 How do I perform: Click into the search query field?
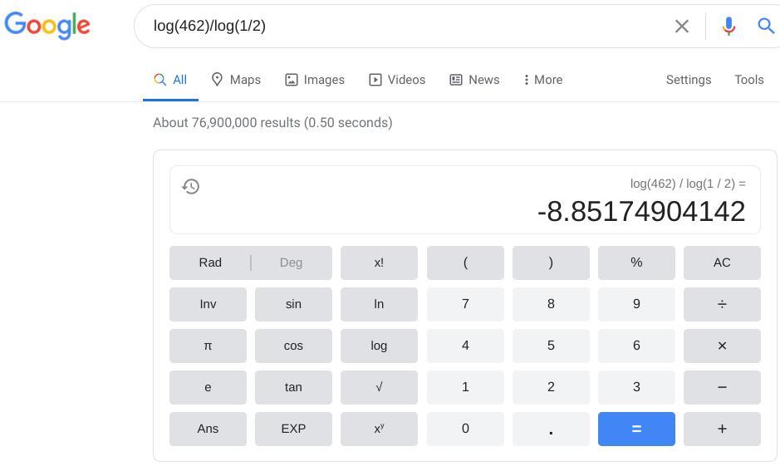pos(399,26)
